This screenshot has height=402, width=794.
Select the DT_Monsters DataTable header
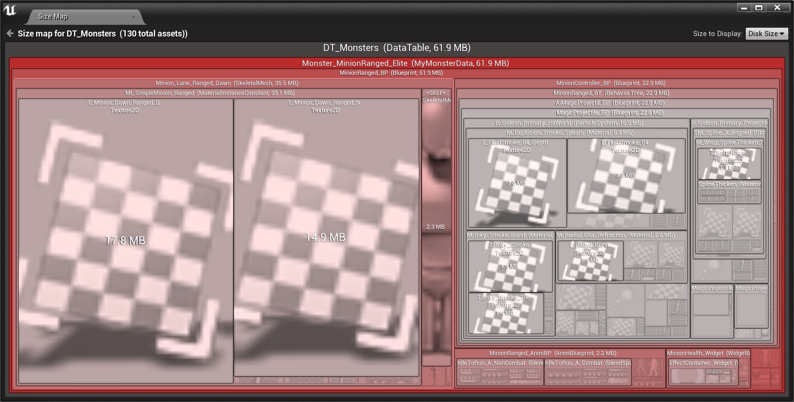[397, 48]
